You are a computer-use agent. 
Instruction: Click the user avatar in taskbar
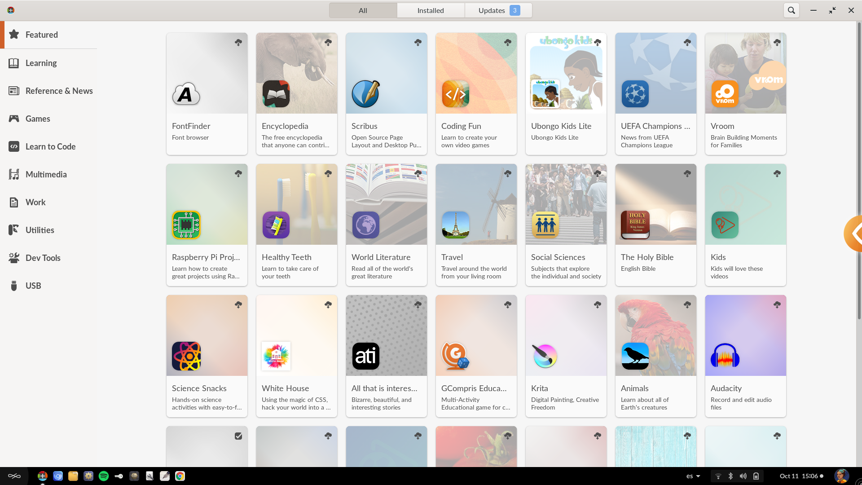[x=842, y=476]
